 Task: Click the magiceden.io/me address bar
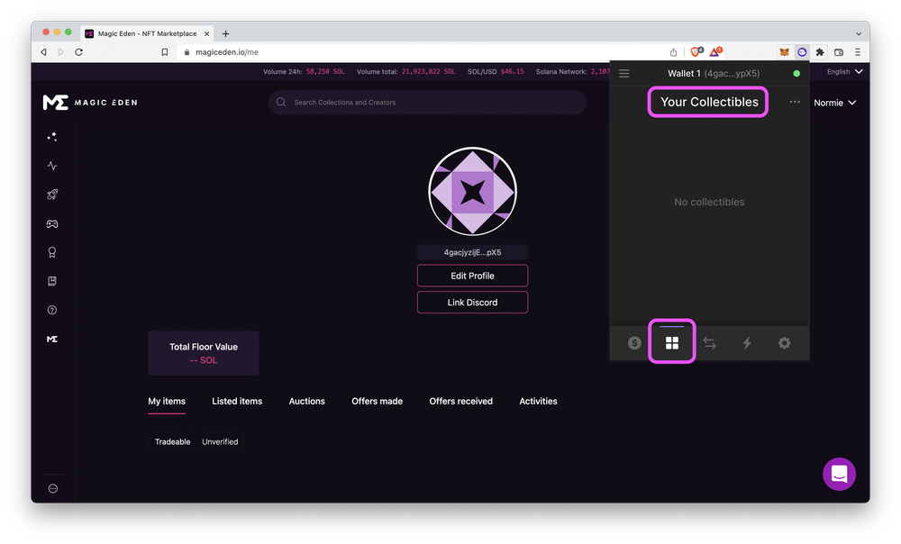[423, 52]
